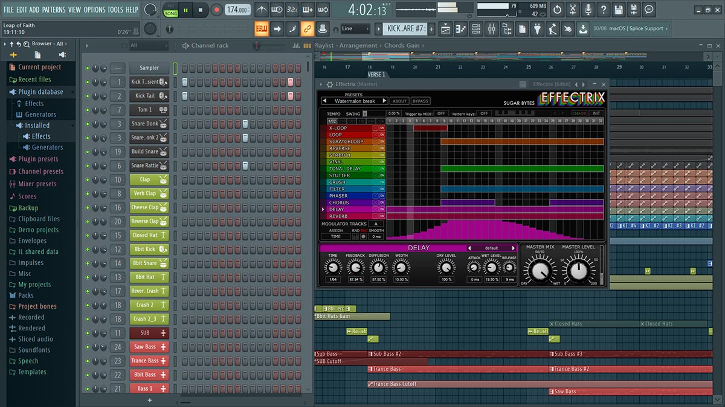Open the VIEW menu
The width and height of the screenshot is (725, 407).
[74, 10]
